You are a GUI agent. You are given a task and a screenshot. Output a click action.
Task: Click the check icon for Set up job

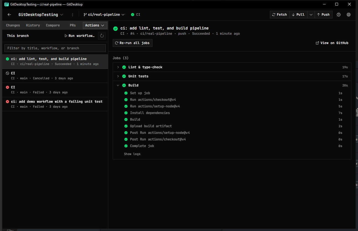126,93
